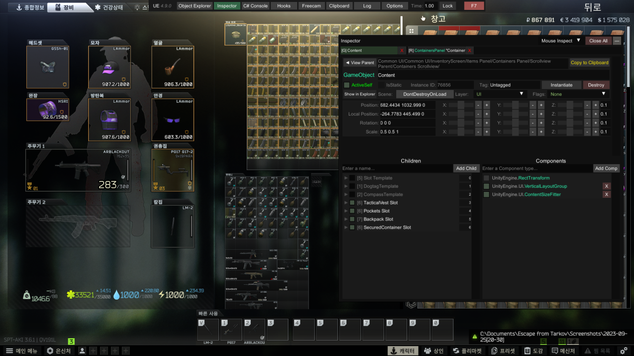
Task: Expand the TacticalVest Slot child
Action: tap(346, 203)
